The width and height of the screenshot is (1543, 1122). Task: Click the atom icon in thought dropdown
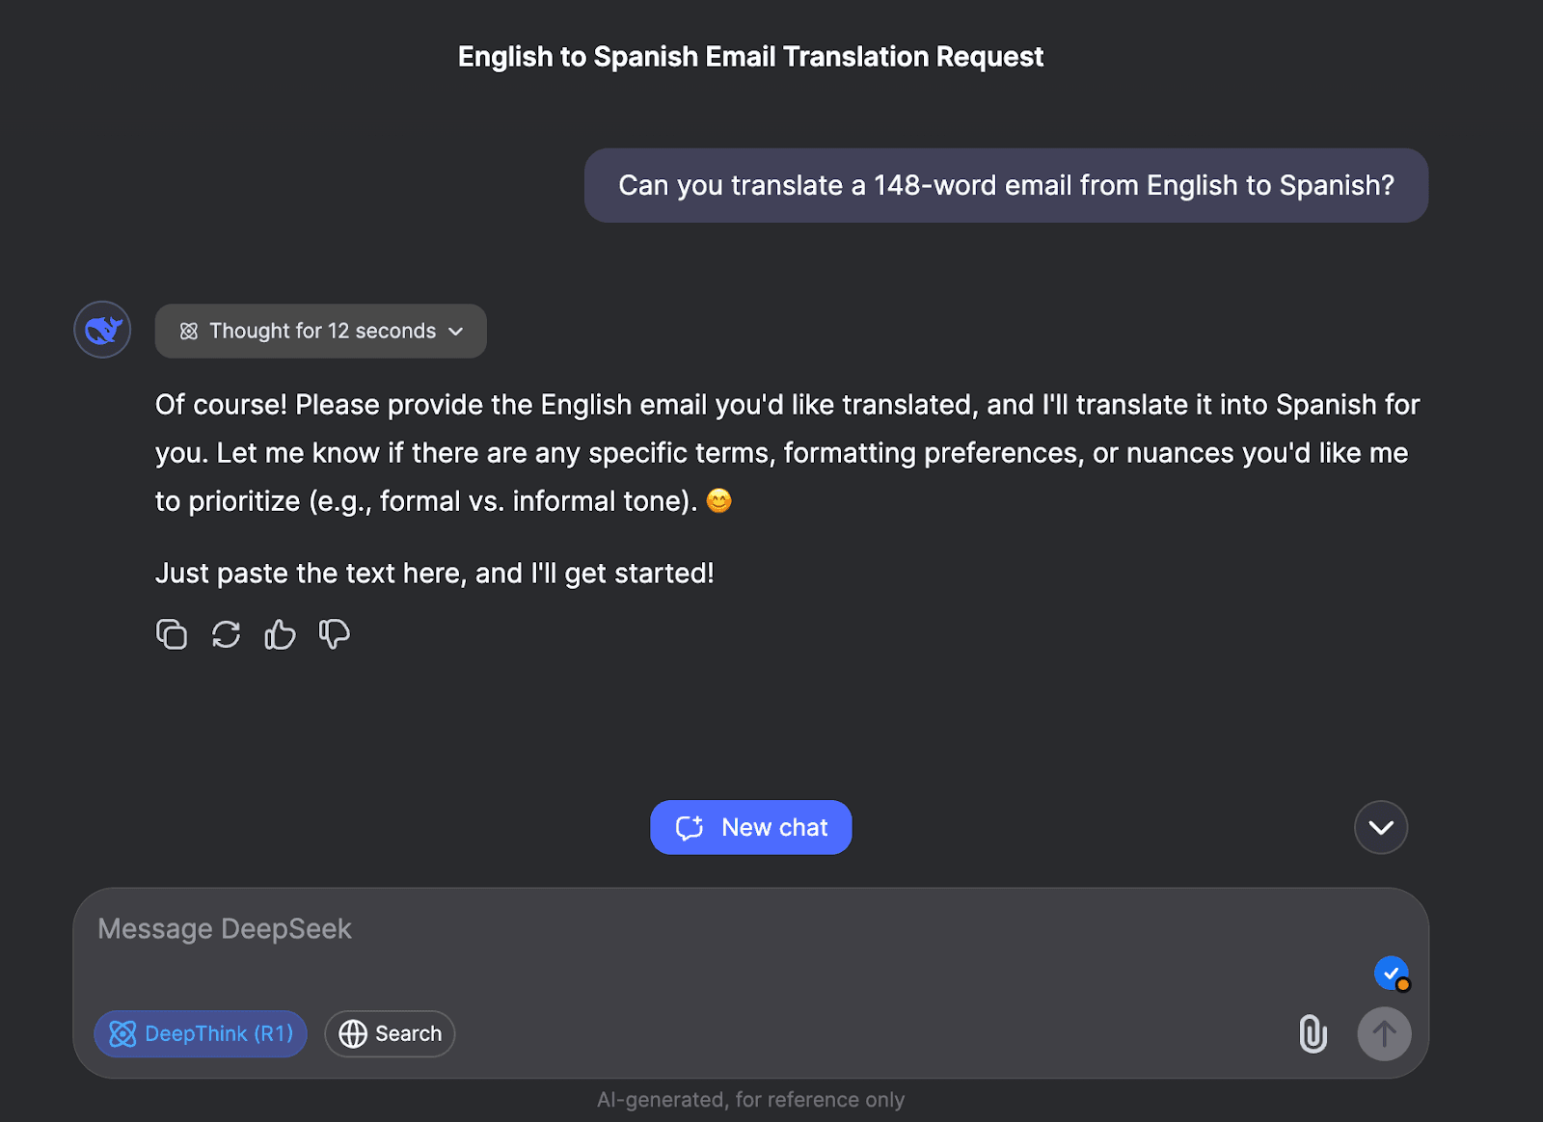[x=189, y=332]
